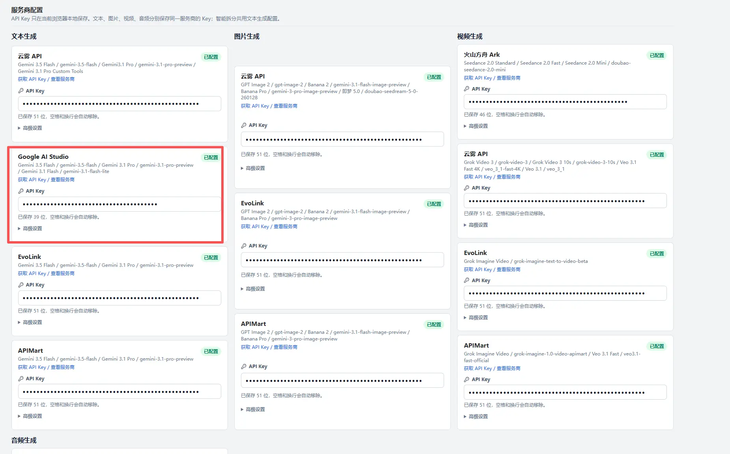Click key icon in video generation APIMart card
This screenshot has height=454, width=730.
coord(467,379)
